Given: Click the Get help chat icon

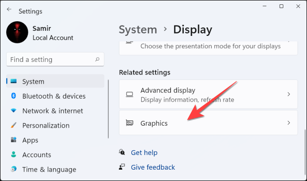Looking at the screenshot, I should (x=122, y=152).
